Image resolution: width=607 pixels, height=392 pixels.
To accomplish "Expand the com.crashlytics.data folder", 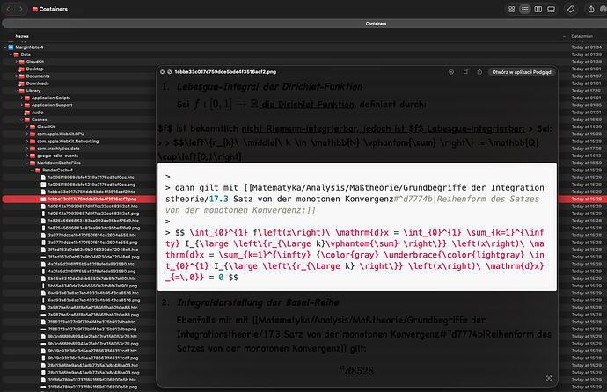I will tap(27, 149).
